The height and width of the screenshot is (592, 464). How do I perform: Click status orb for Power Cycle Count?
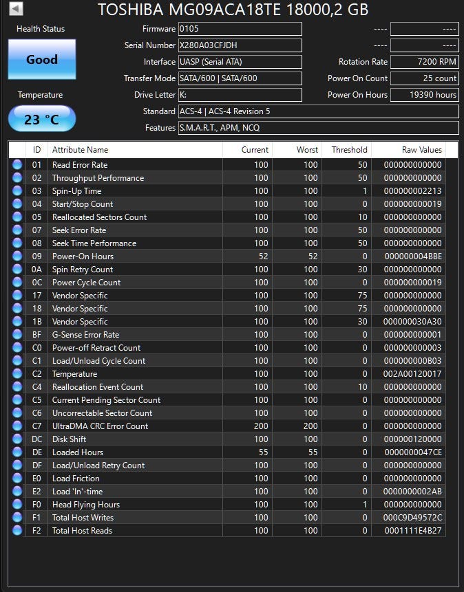click(x=17, y=283)
